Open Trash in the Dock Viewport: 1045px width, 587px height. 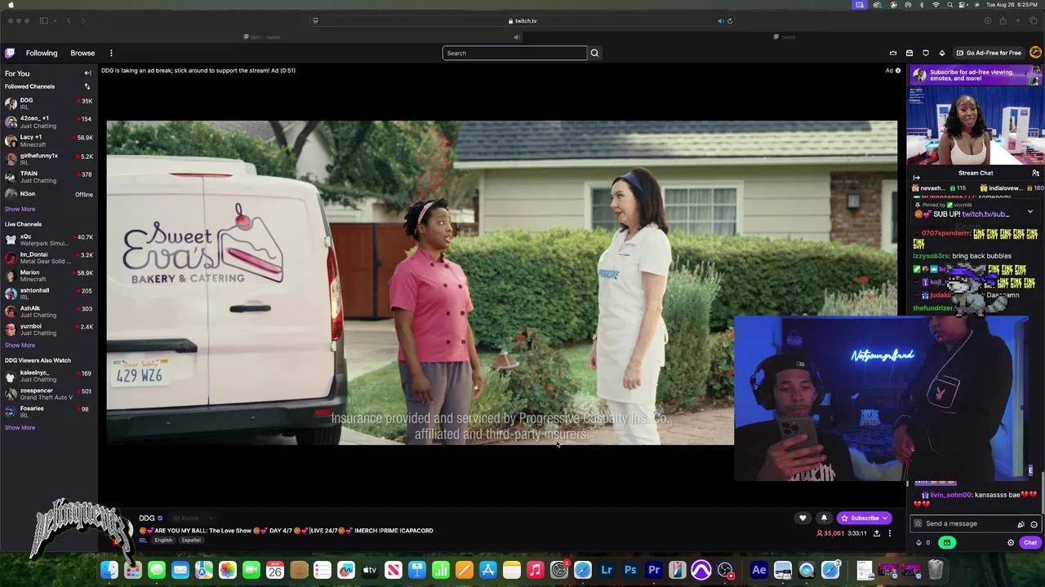936,570
